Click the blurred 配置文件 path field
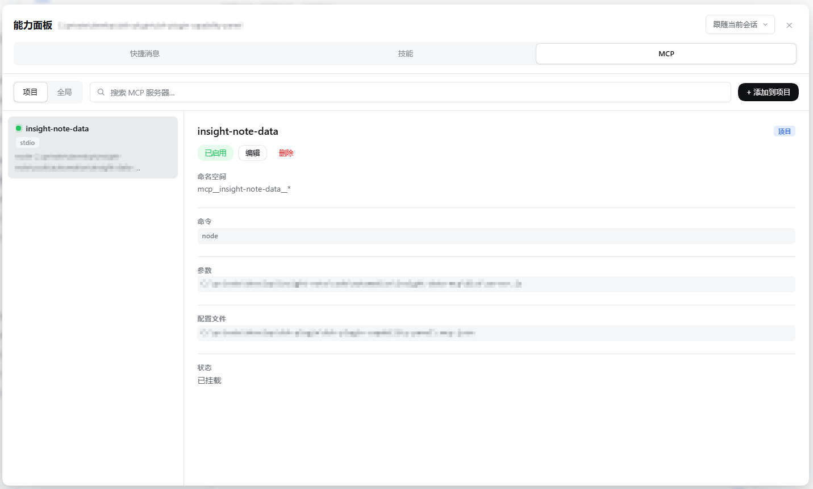The image size is (813, 489). (496, 333)
